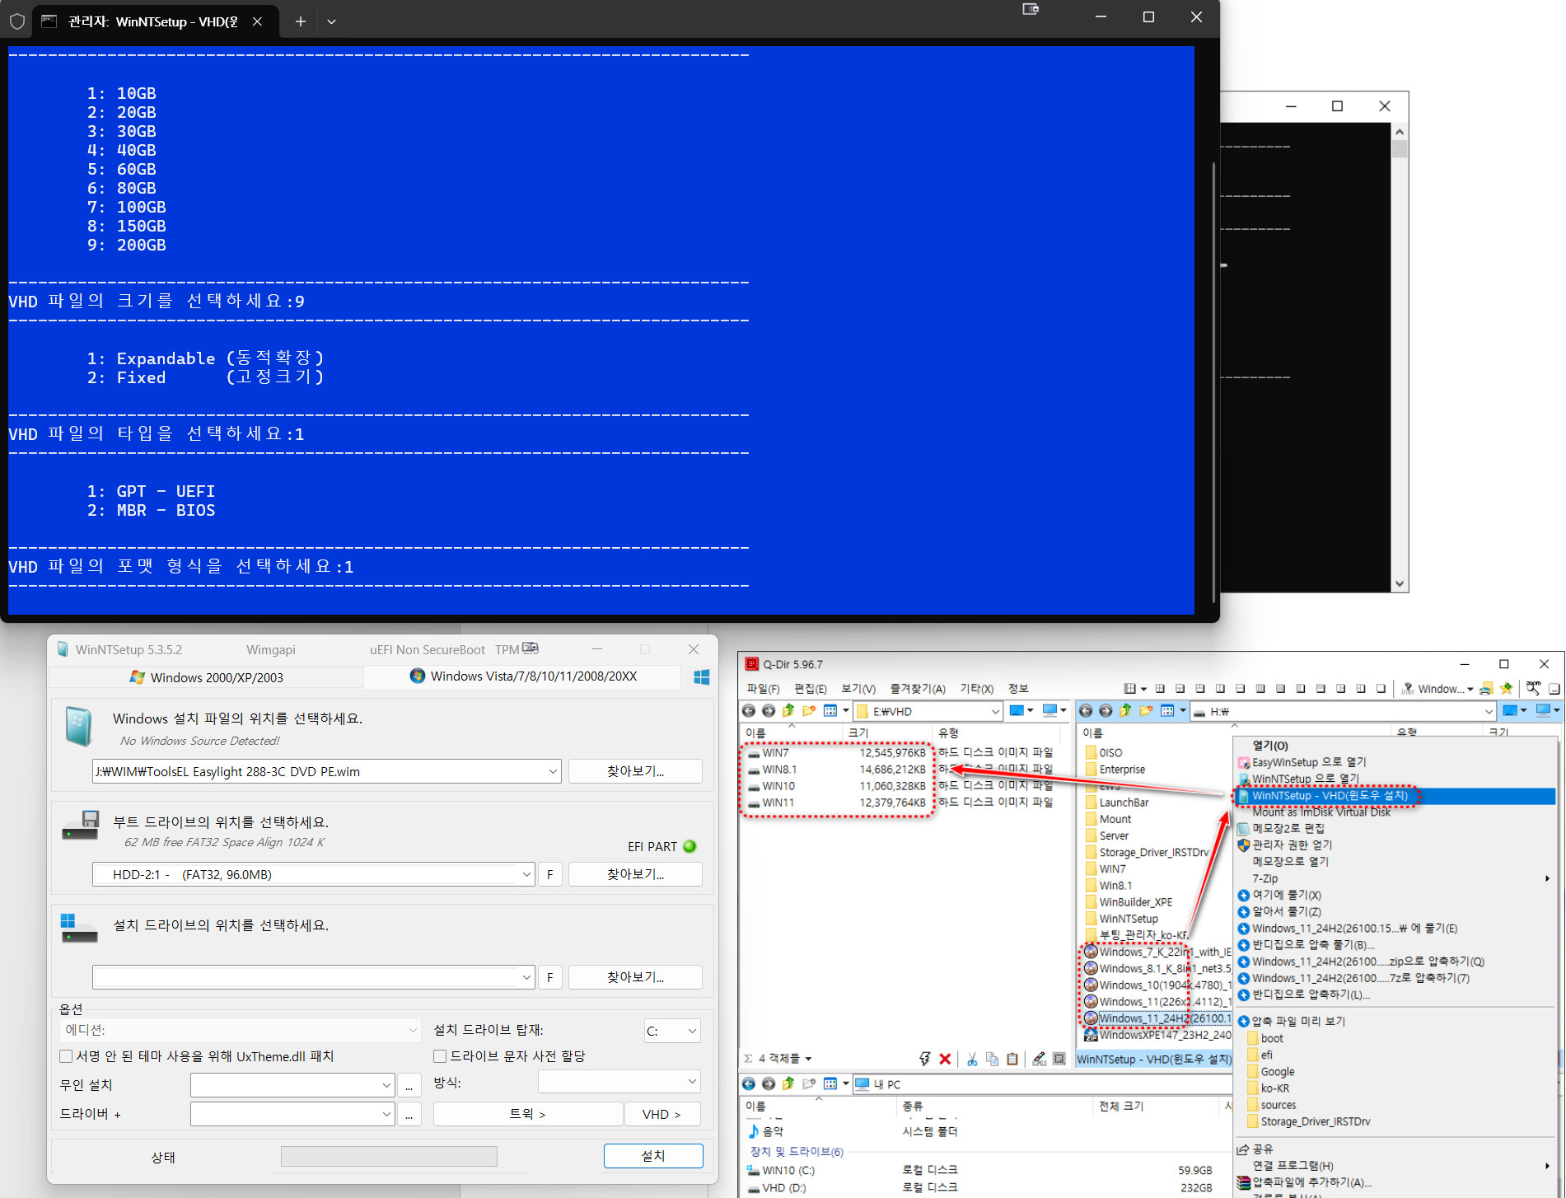Click 찾아보기 button for boot drive
The width and height of the screenshot is (1566, 1198).
[x=635, y=874]
